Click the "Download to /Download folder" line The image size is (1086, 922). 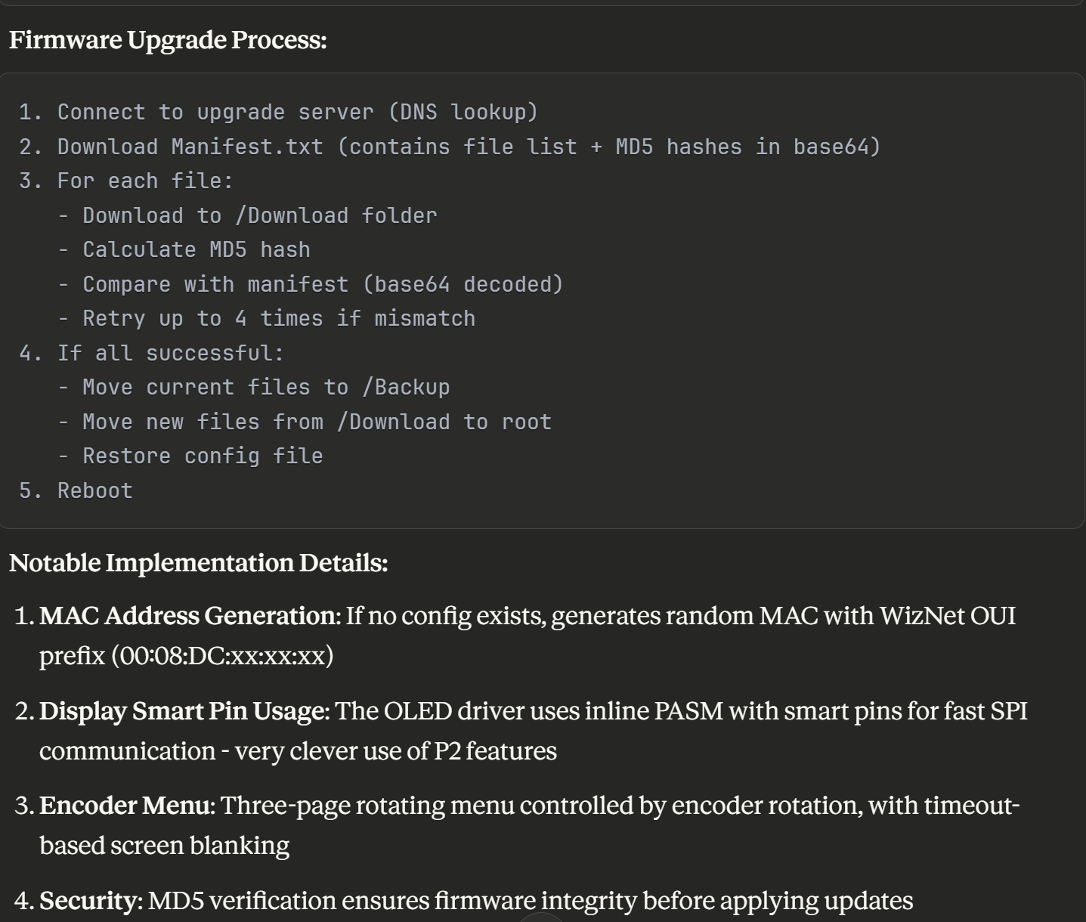(259, 216)
